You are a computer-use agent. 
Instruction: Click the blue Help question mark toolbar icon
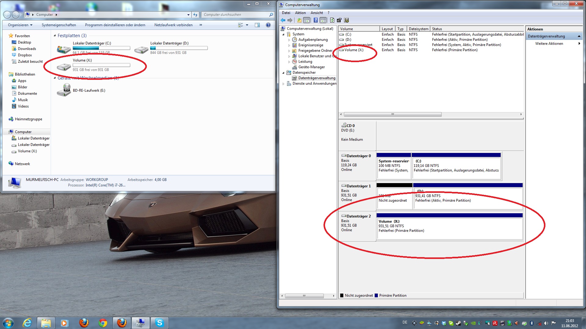point(316,20)
